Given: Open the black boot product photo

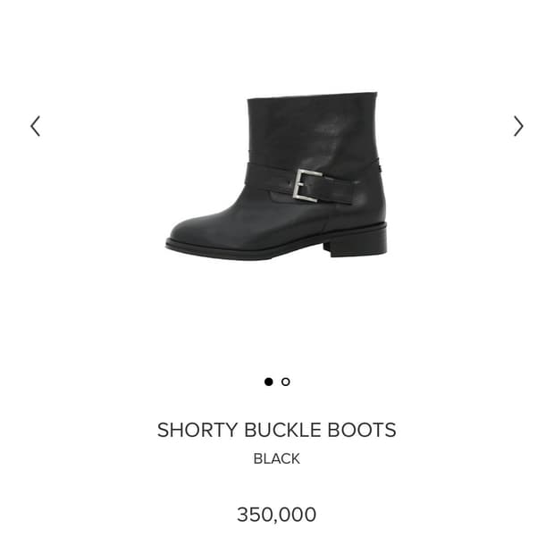Looking at the screenshot, I should 277,176.
